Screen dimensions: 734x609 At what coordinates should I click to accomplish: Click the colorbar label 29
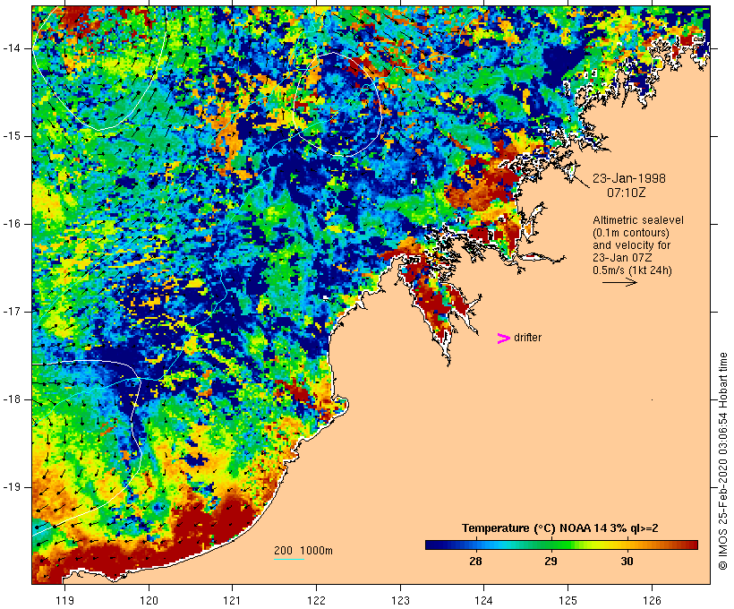(551, 562)
